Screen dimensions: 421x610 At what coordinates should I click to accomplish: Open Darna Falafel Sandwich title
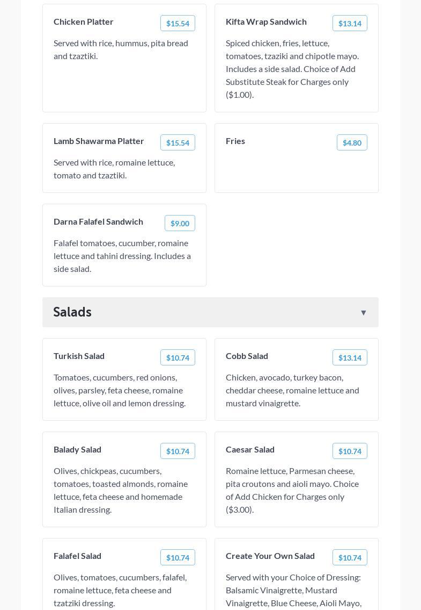pyautogui.click(x=98, y=221)
